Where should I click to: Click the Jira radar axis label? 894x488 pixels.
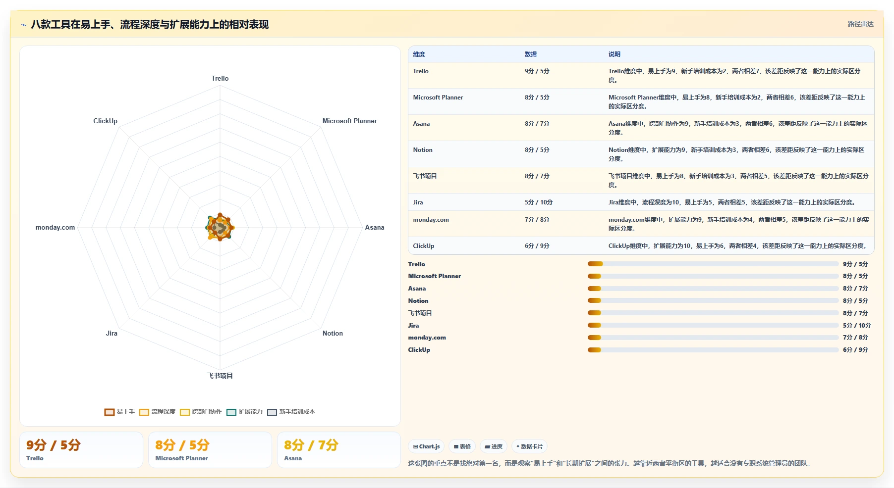(112, 333)
